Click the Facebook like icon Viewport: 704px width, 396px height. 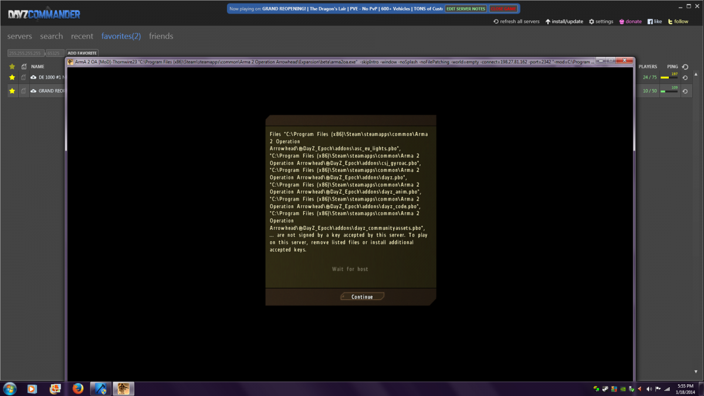(x=650, y=22)
